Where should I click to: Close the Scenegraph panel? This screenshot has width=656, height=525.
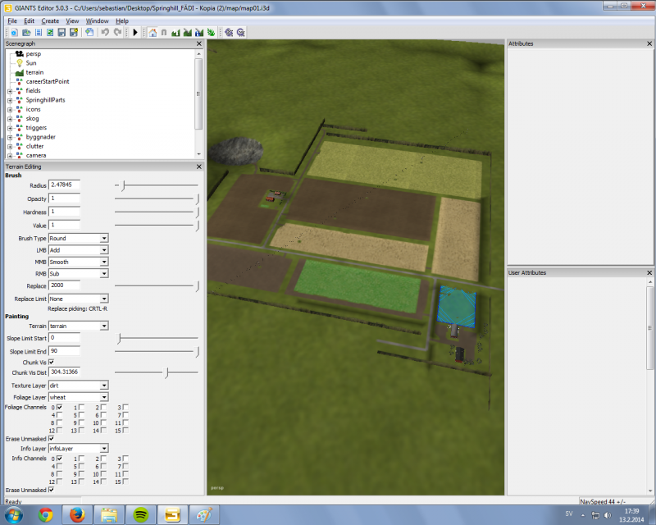click(198, 43)
